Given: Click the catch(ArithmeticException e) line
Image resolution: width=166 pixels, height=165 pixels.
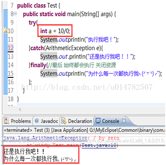Looking at the screenshot, I should (66, 48).
